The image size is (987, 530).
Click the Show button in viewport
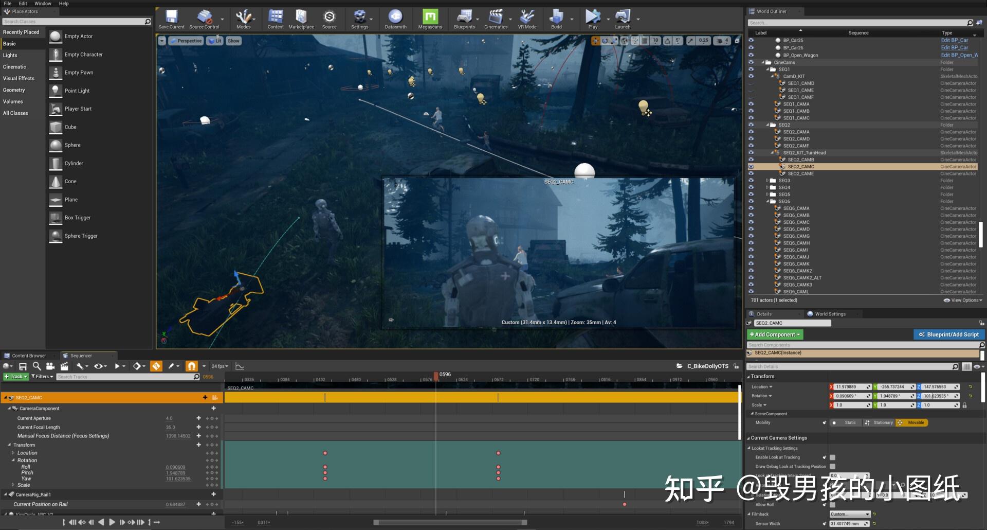233,41
